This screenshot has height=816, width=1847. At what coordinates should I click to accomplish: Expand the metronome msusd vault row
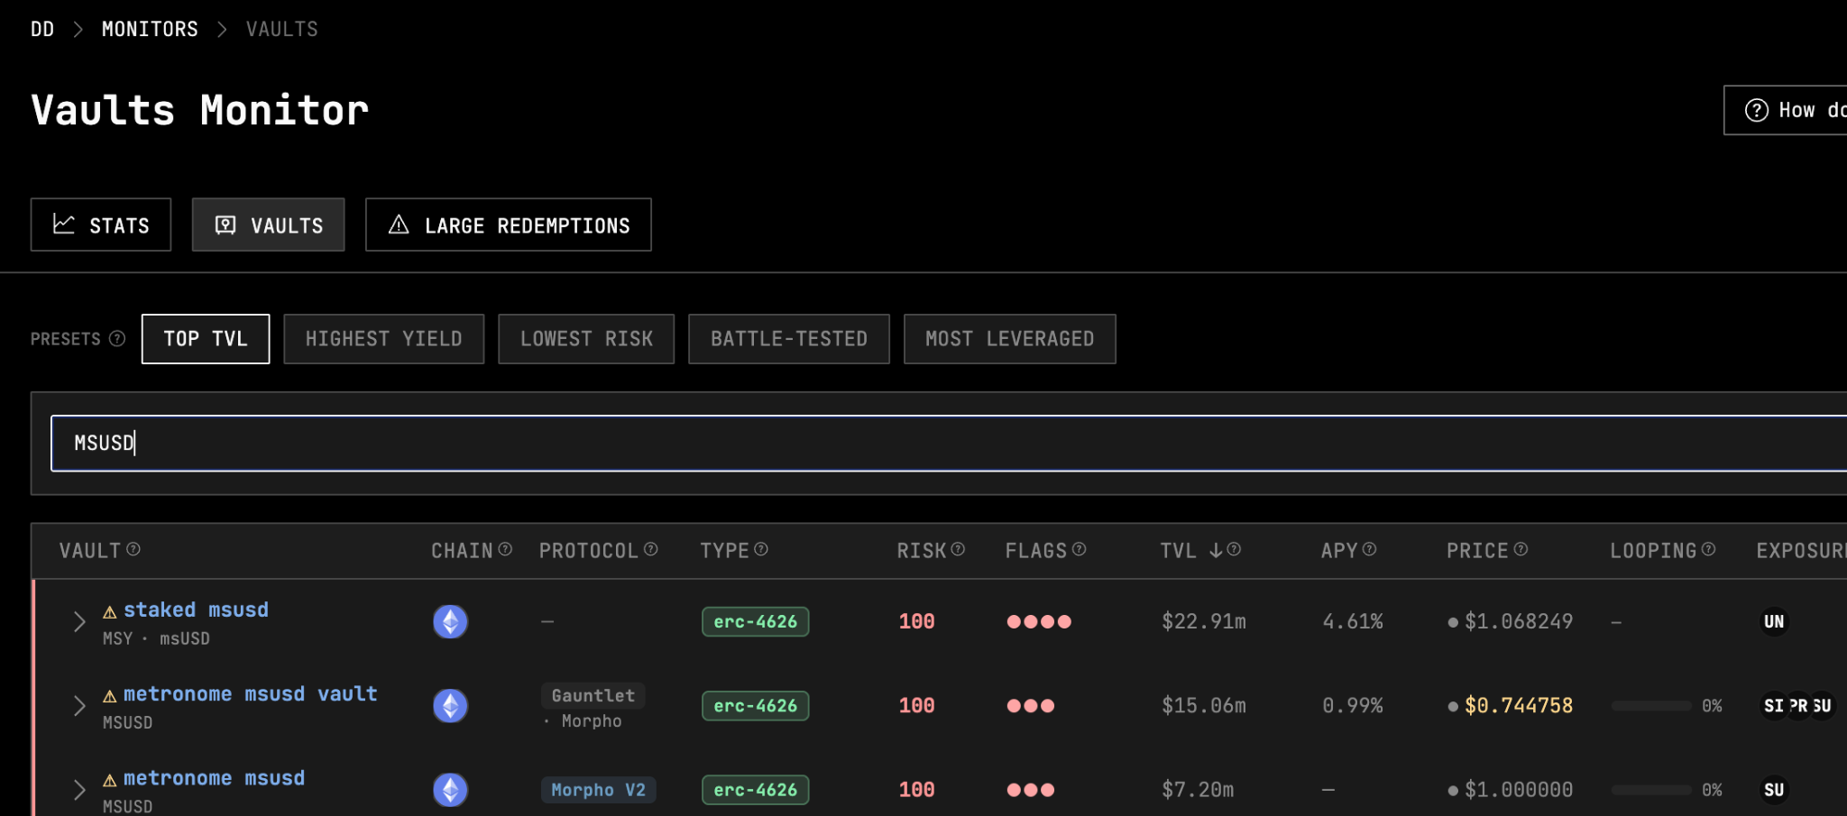click(x=79, y=706)
